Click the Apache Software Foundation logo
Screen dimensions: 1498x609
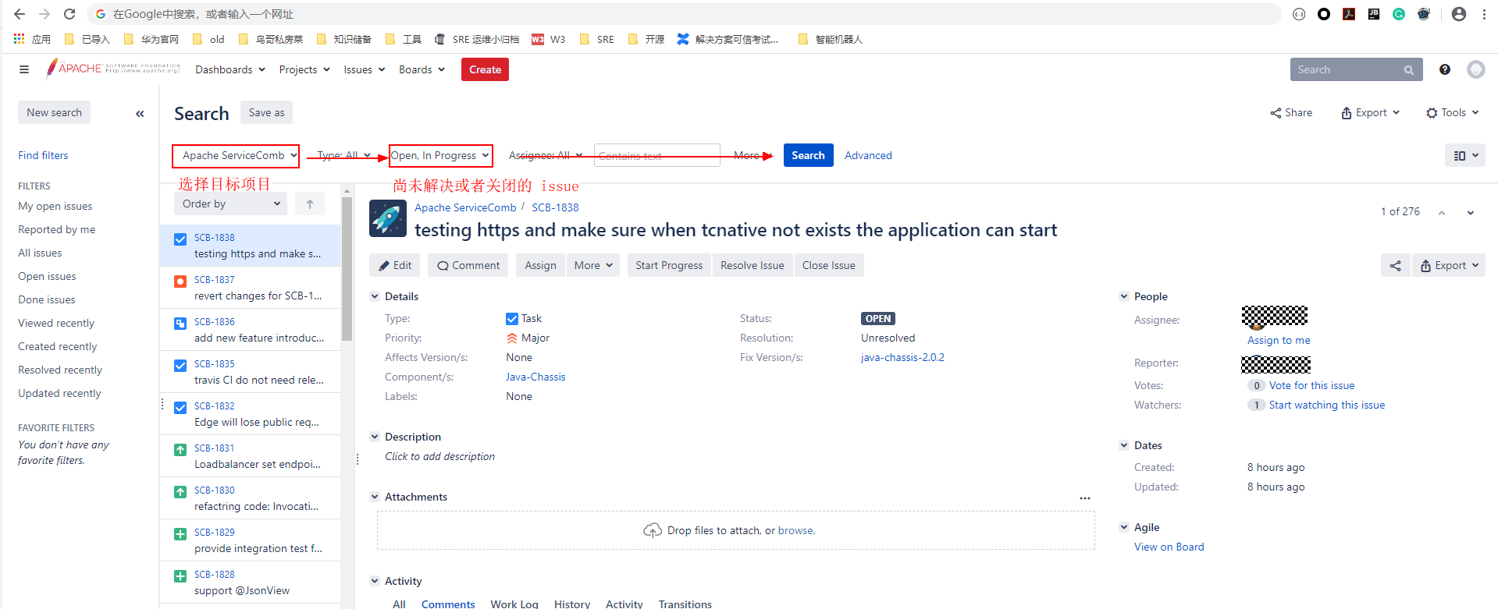tap(113, 69)
